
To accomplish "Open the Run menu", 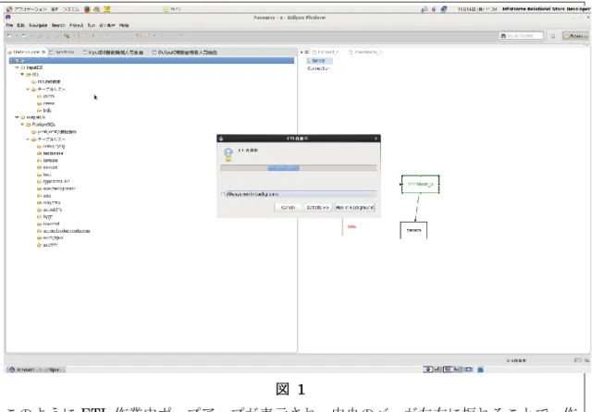I will coord(92,25).
